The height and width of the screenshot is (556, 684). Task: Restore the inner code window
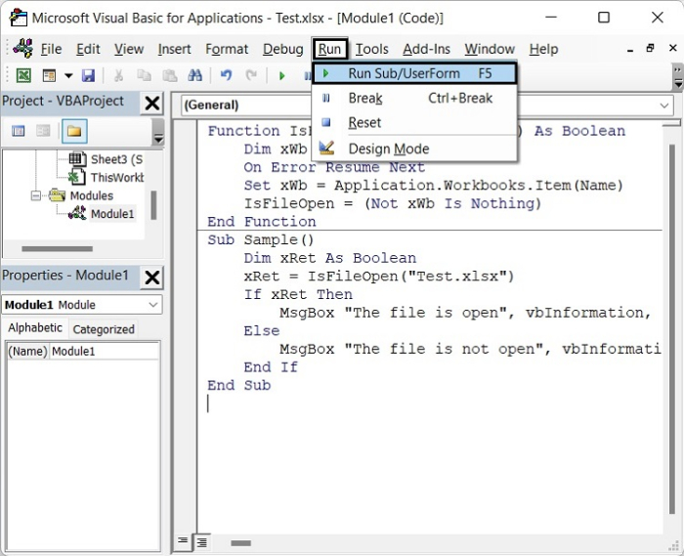(650, 48)
